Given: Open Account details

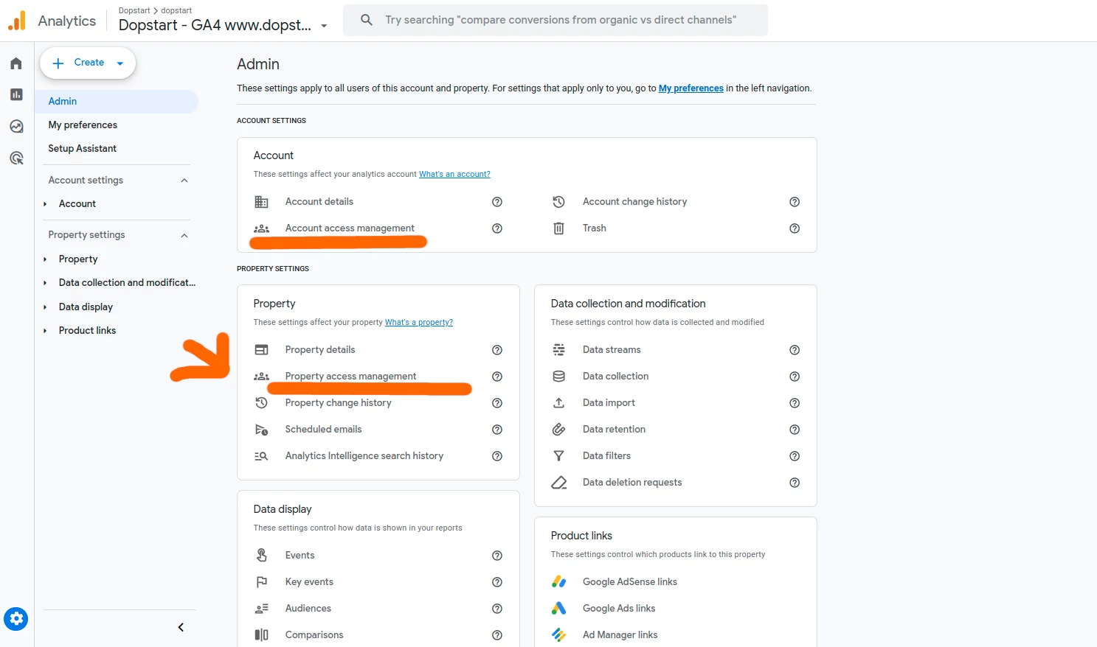Looking at the screenshot, I should click(319, 202).
